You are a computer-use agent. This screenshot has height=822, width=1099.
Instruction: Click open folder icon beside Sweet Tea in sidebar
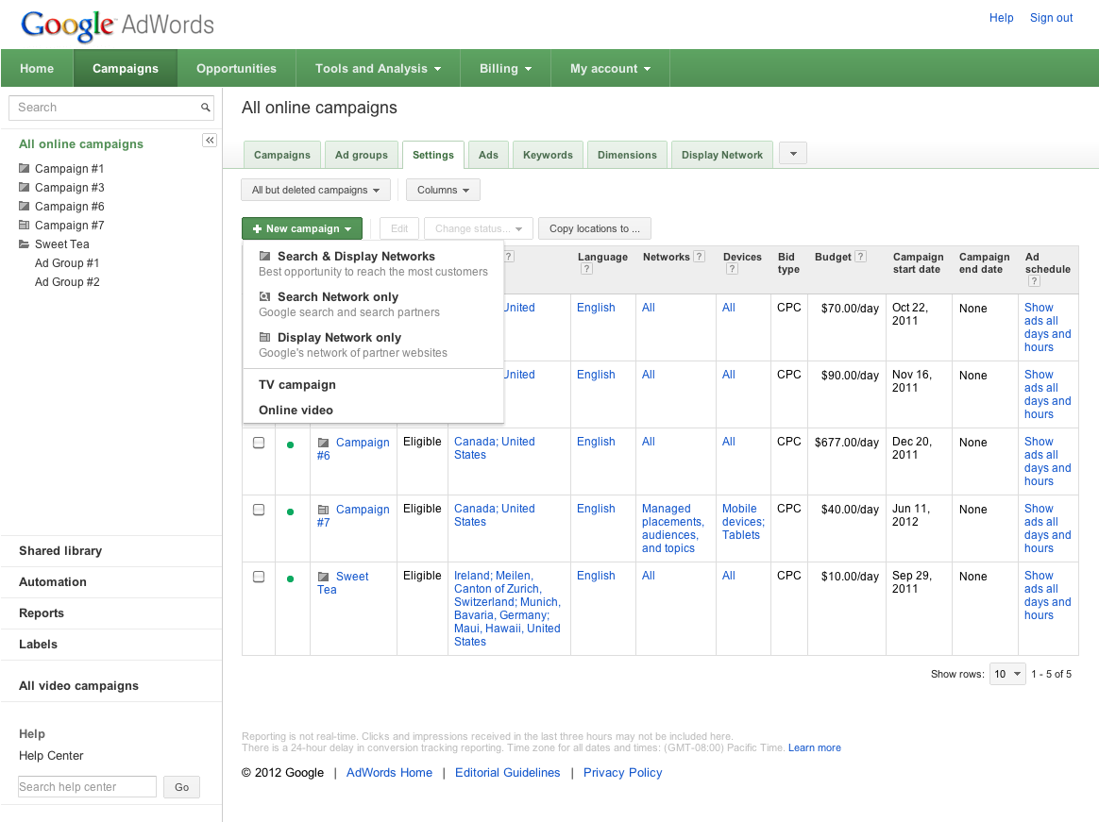pos(24,243)
